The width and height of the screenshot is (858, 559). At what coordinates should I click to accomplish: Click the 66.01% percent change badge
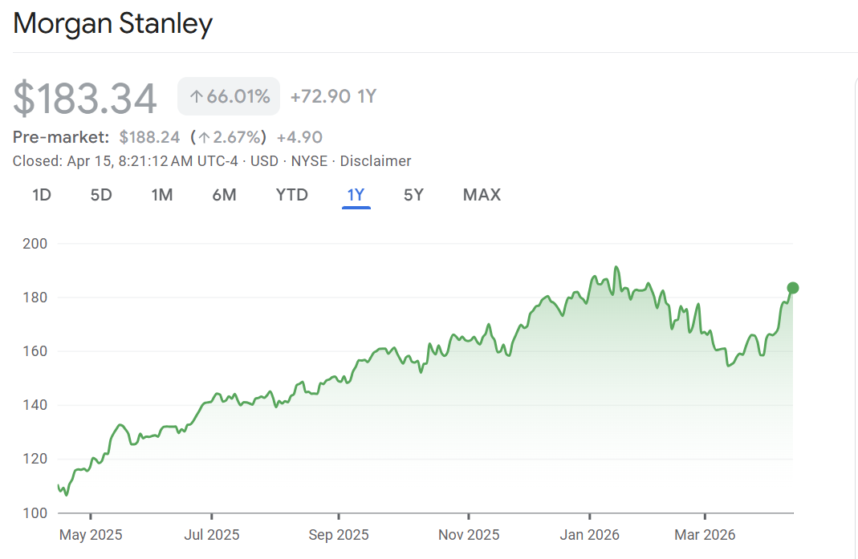229,97
